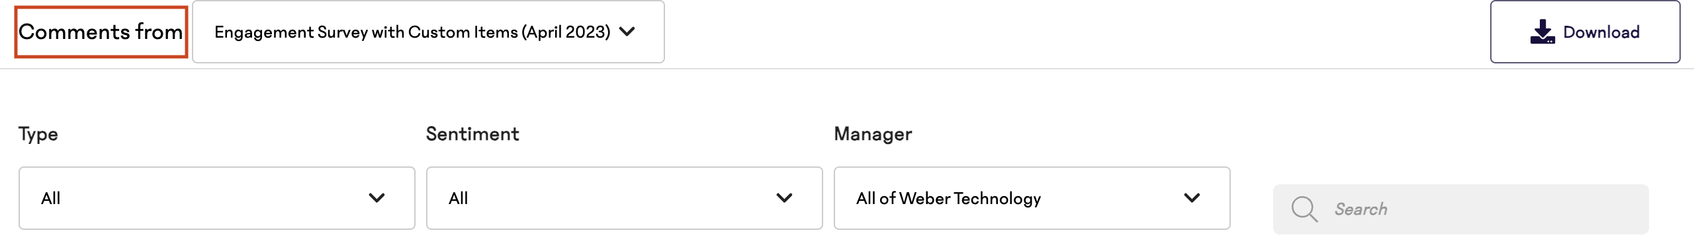Open the Engagement Survey with Custom Items selector
This screenshot has height=247, width=1694.
coord(428,32)
